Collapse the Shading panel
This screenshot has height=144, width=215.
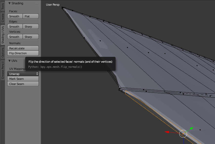click(x=10, y=3)
